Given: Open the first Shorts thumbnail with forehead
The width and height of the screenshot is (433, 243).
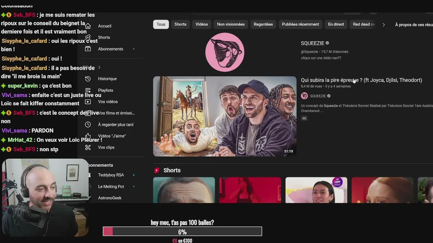Looking at the screenshot, I should tap(184, 190).
